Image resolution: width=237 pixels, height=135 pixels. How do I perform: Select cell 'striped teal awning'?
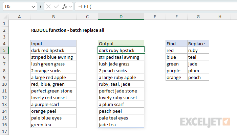(121, 57)
